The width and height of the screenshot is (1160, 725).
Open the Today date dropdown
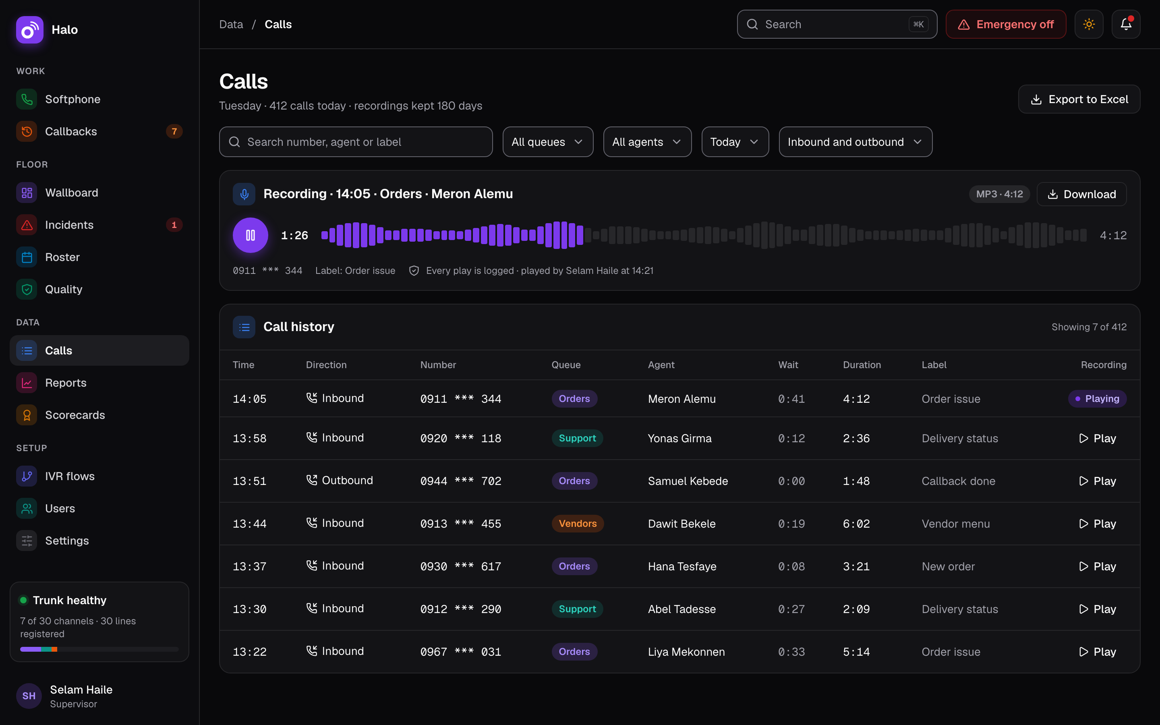pyautogui.click(x=735, y=142)
